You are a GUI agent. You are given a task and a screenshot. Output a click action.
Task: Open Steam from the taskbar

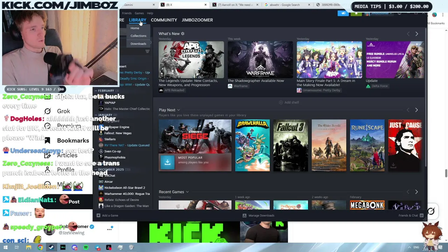coord(51,247)
